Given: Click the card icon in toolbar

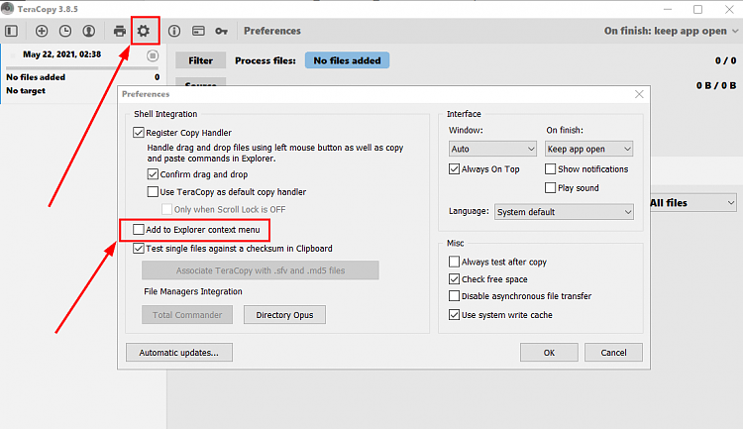Looking at the screenshot, I should [x=198, y=31].
